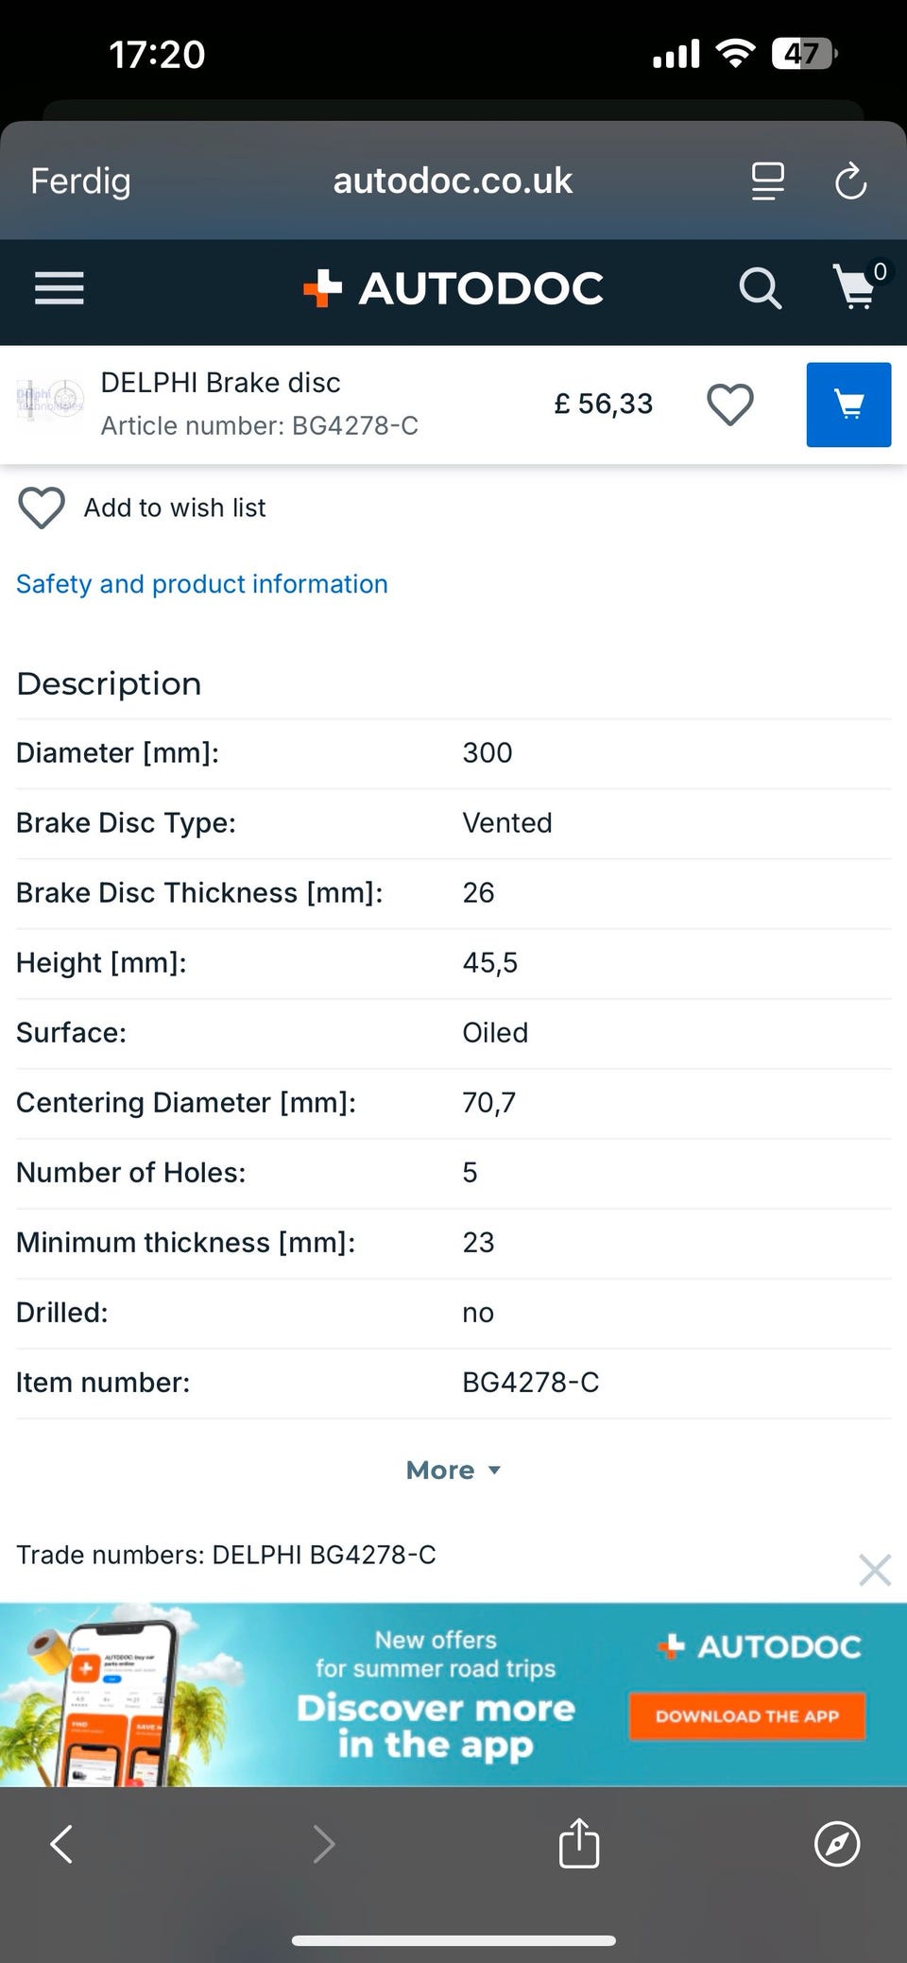This screenshot has height=1963, width=907.
Task: Tap the AUTODOC logo in header
Action: (x=453, y=287)
